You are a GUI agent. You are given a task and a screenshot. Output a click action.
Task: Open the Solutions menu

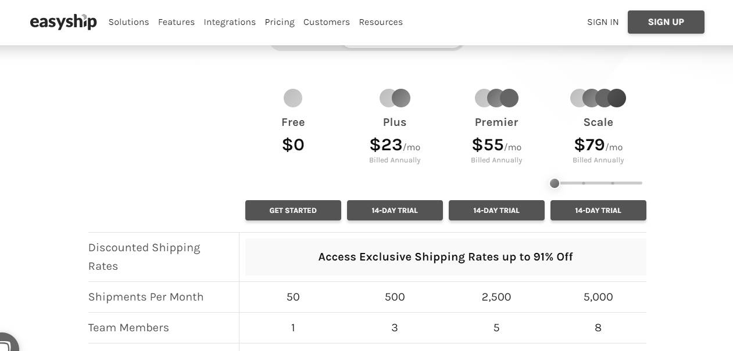click(128, 22)
